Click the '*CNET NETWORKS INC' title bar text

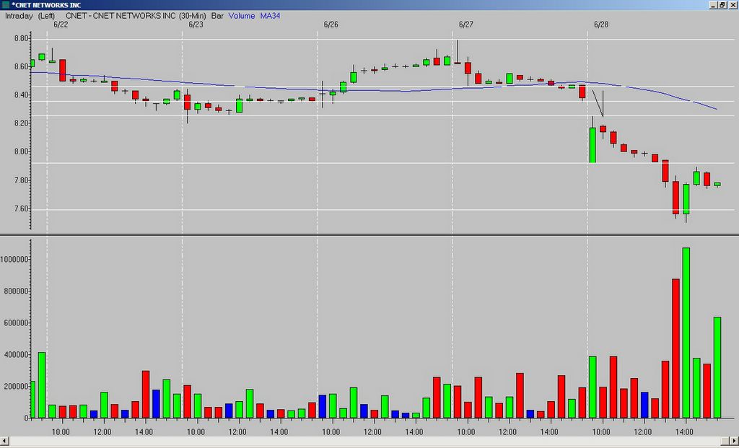pos(46,5)
